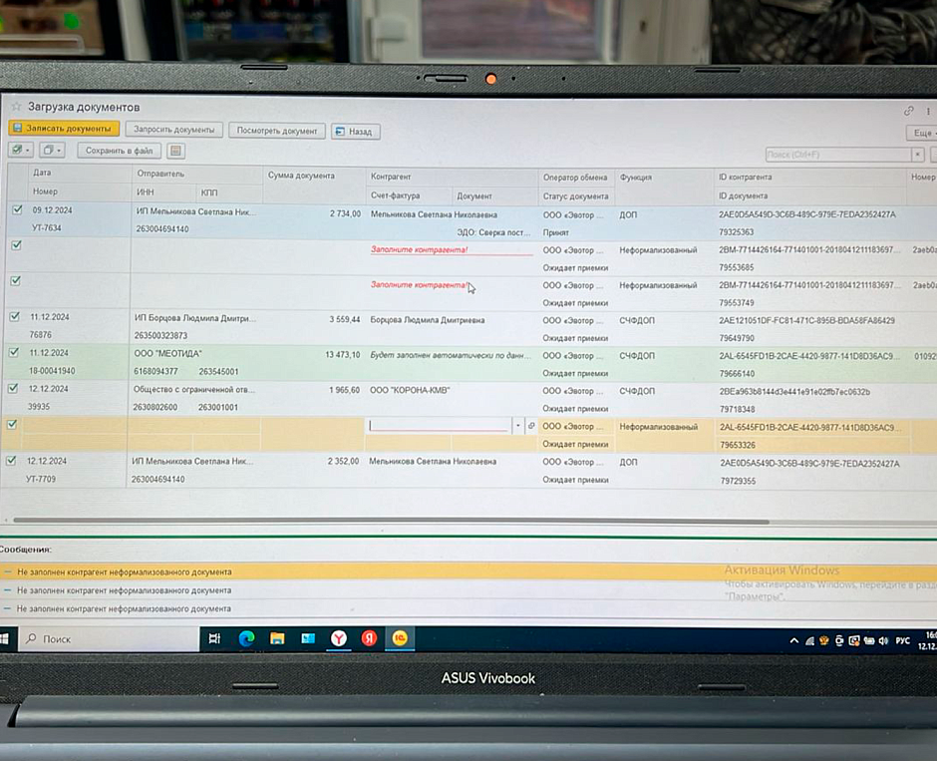The image size is (937, 761).
Task: Focus the Поиск (Ctrl+F) search field
Action: click(x=838, y=155)
